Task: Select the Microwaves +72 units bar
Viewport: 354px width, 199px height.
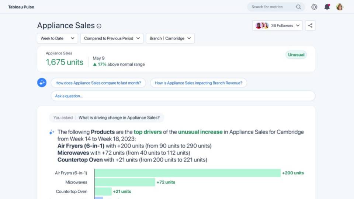Action: click(x=125, y=182)
